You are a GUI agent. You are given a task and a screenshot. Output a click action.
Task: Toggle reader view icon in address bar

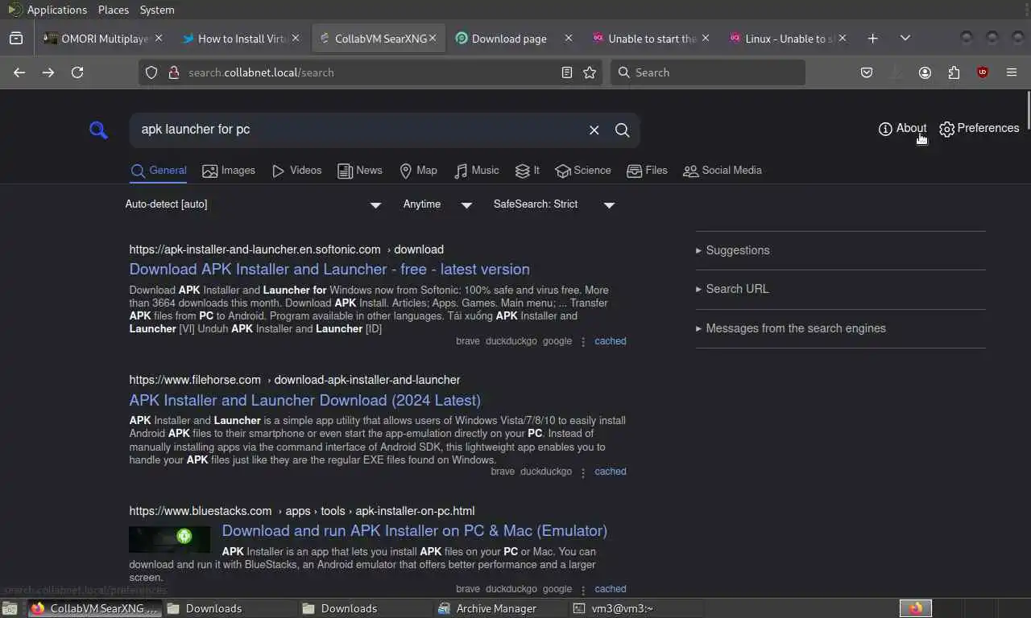(x=567, y=72)
